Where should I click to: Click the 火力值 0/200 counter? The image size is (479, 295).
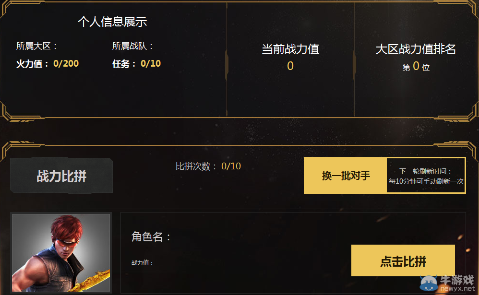(x=47, y=63)
